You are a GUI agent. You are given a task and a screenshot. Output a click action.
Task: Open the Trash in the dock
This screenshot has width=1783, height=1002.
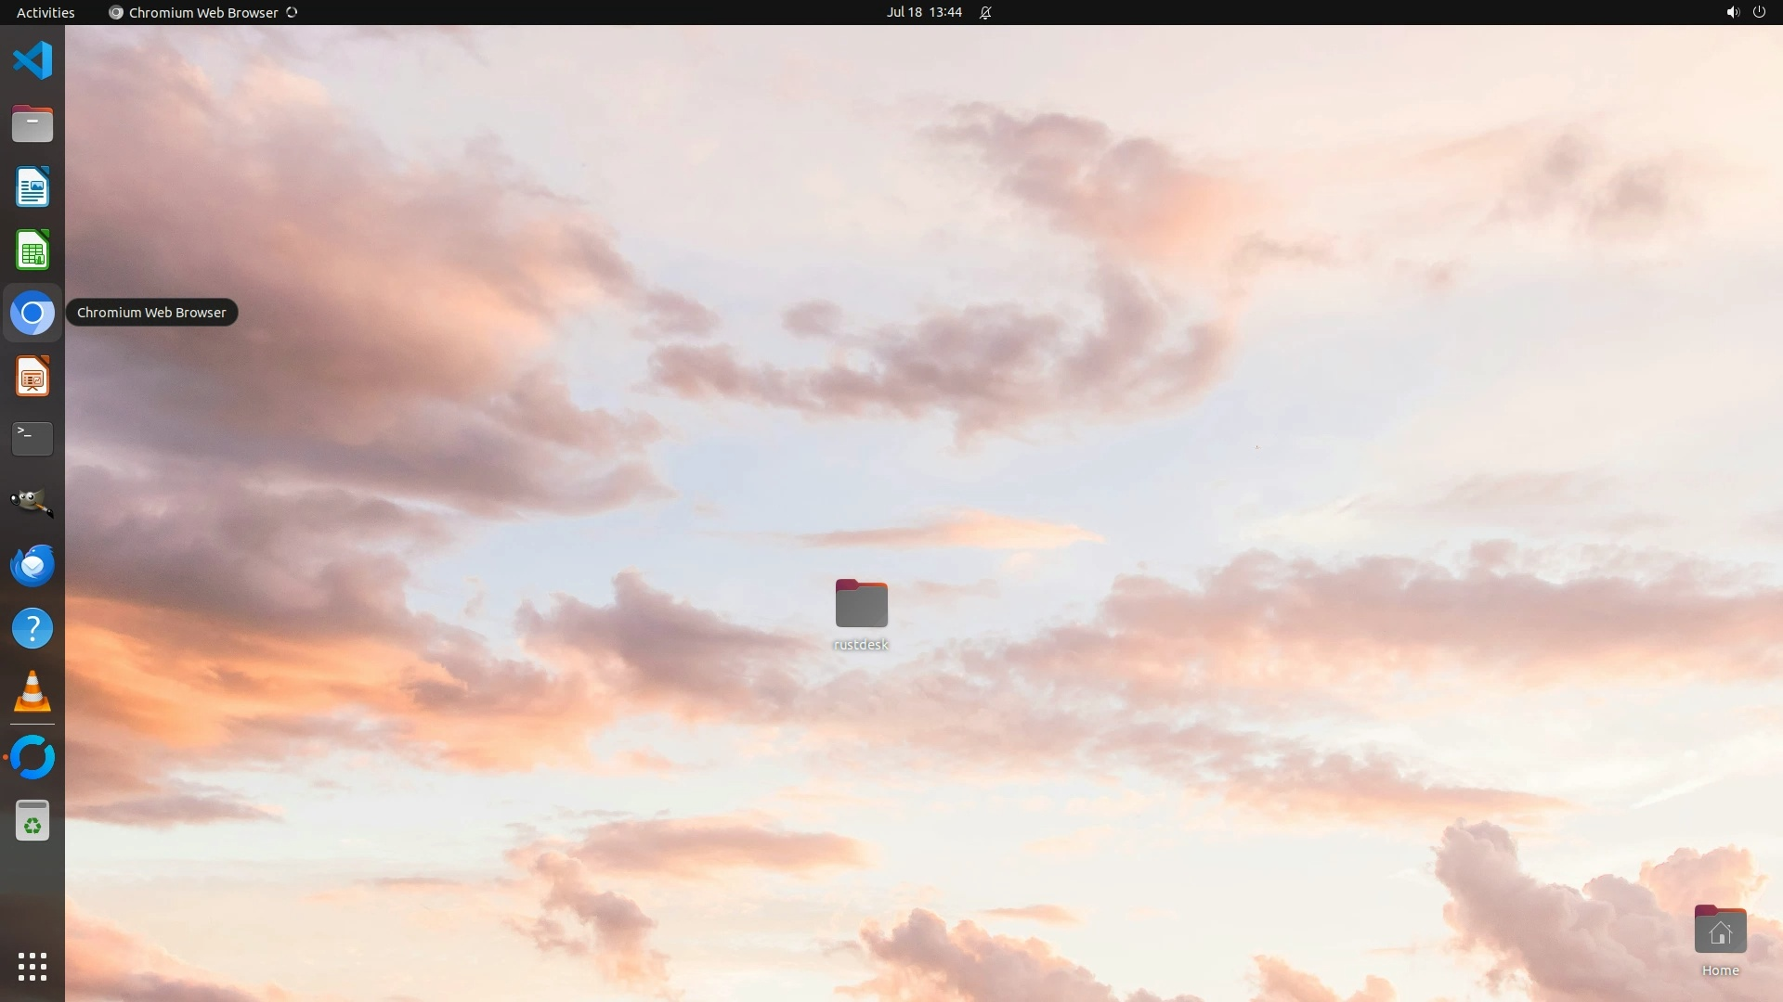pos(33,822)
